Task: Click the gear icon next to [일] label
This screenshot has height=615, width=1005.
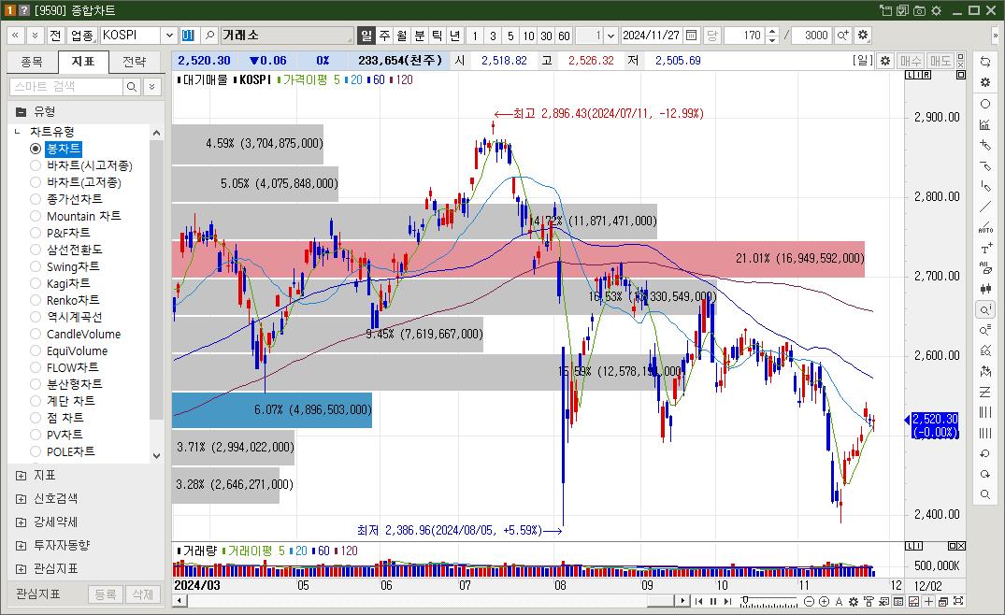Action: coord(885,60)
